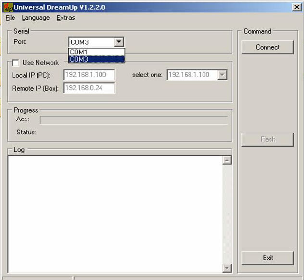Select COM1 from the port list
This screenshot has width=304, height=280.
pyautogui.click(x=97, y=52)
